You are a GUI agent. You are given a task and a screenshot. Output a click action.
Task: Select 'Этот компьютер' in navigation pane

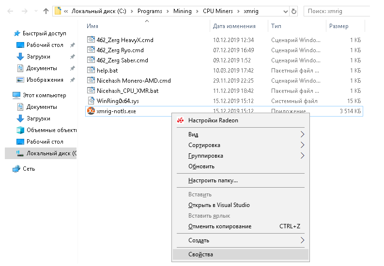pyautogui.click(x=45, y=95)
